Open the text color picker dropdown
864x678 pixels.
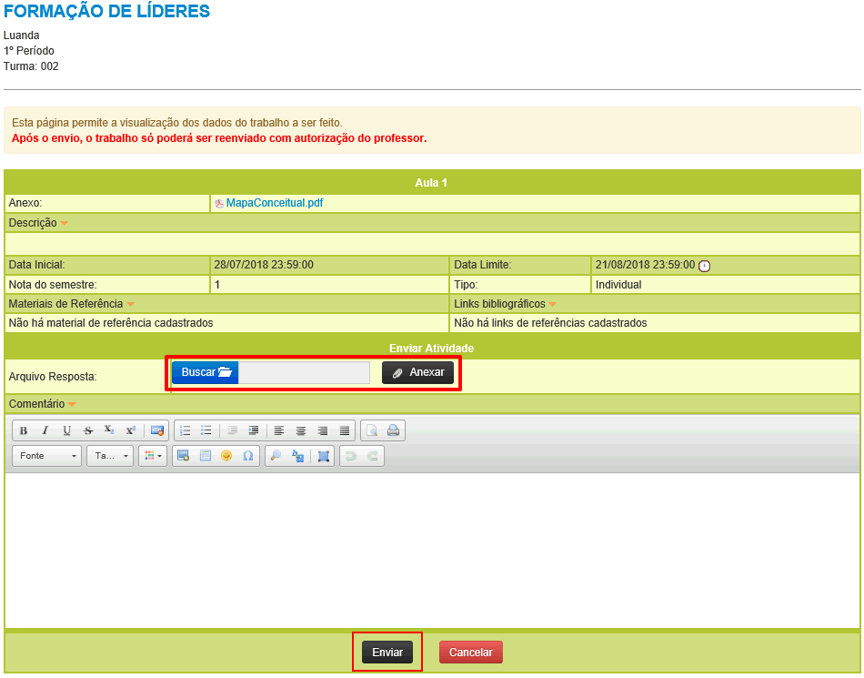point(153,456)
